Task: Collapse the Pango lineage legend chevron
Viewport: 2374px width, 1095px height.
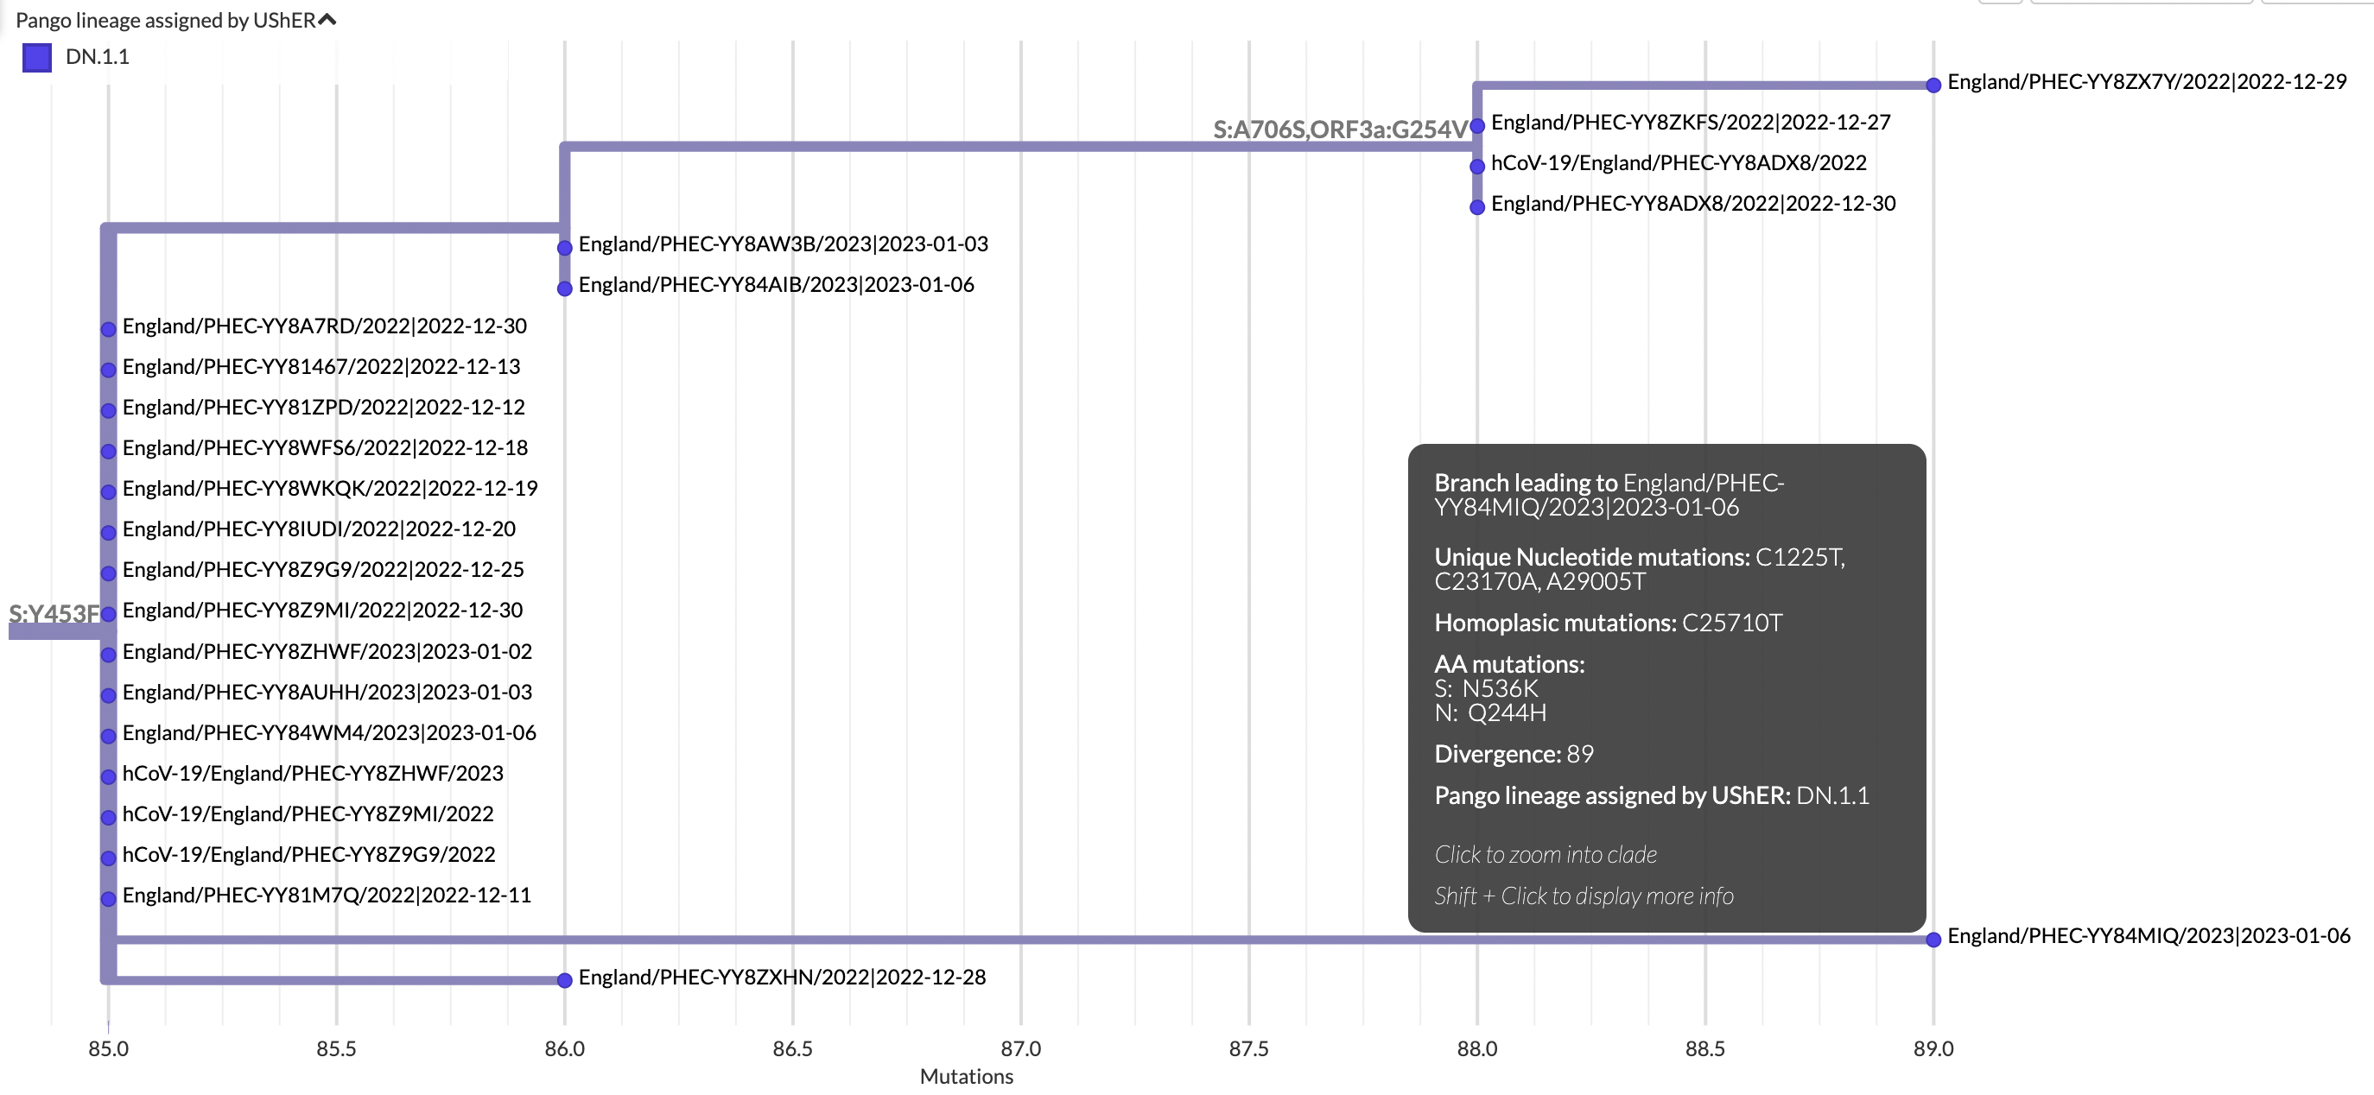Action: 327,18
